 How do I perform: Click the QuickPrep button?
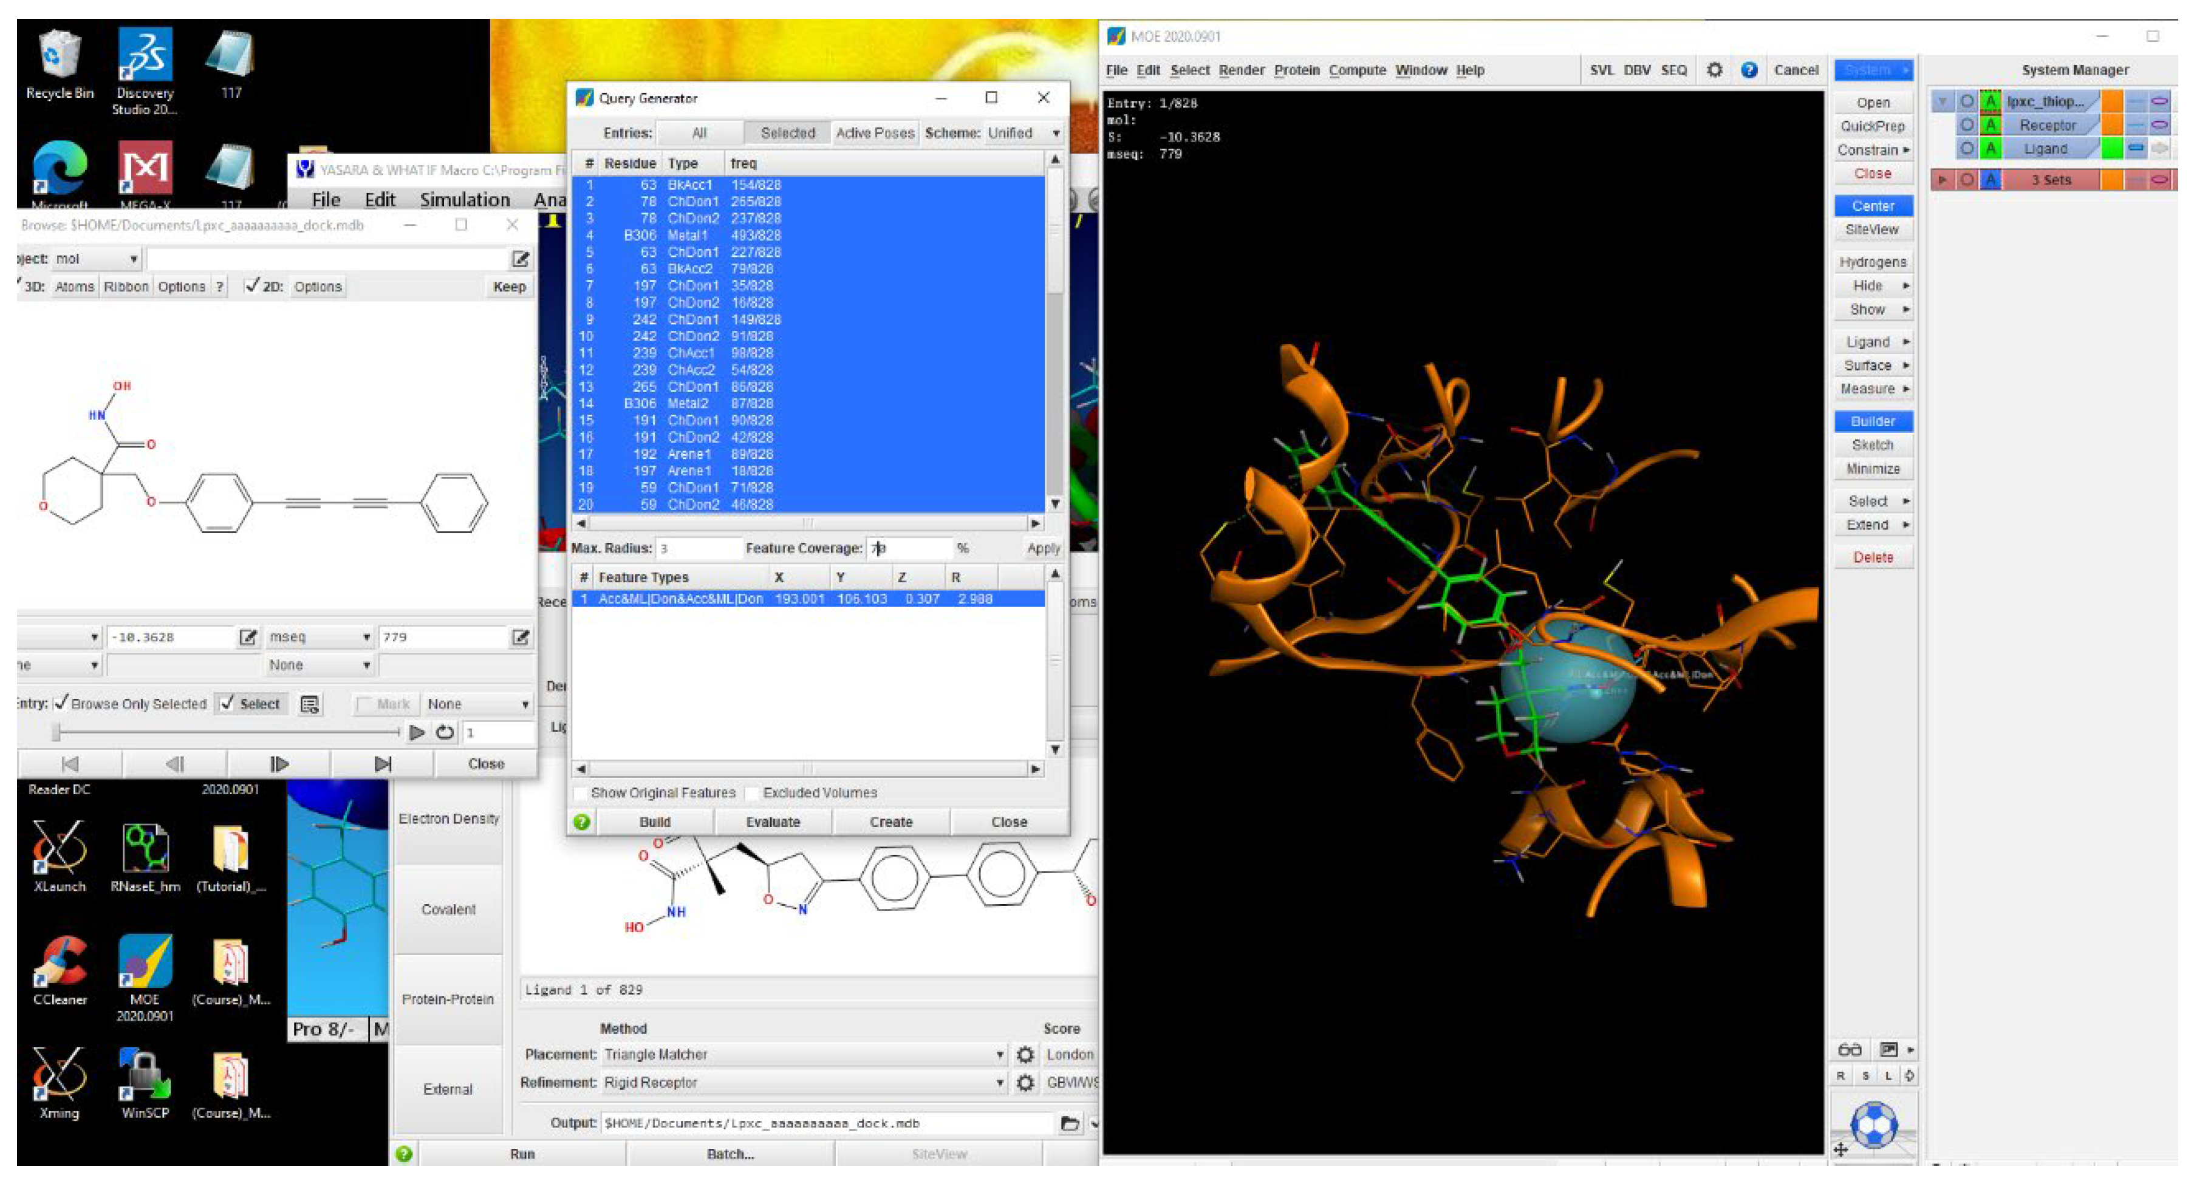pyautogui.click(x=1872, y=126)
